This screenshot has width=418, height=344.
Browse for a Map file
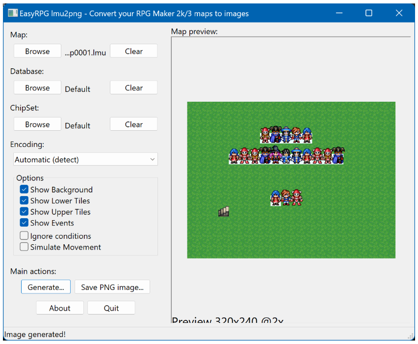click(37, 51)
